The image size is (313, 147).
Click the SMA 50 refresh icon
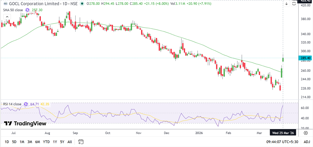[27, 10]
